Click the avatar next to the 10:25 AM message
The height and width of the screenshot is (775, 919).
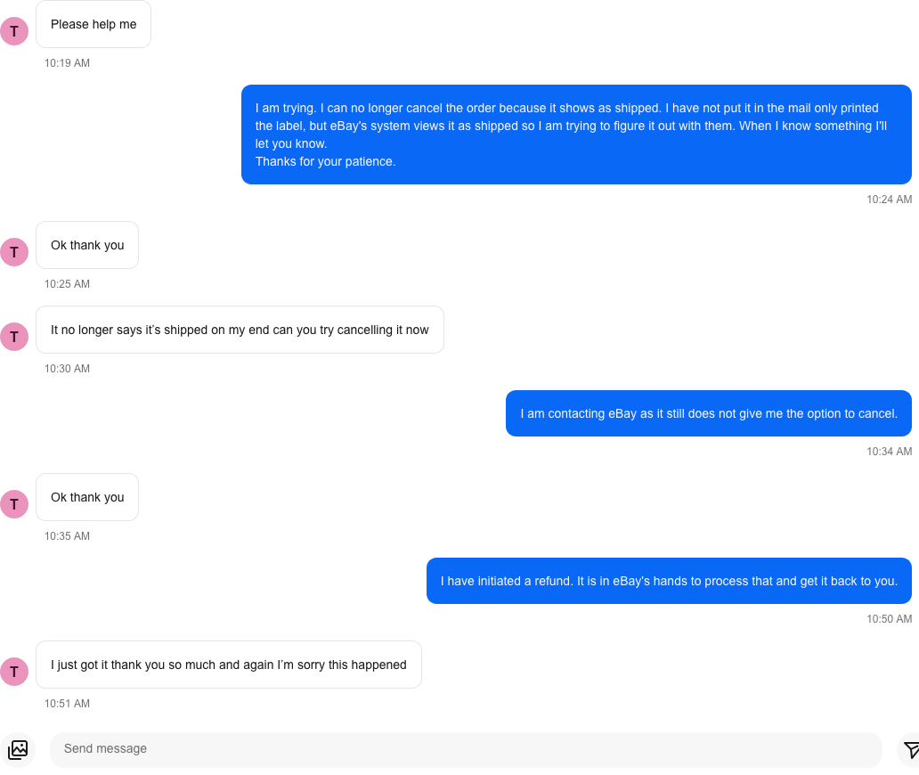pos(14,252)
